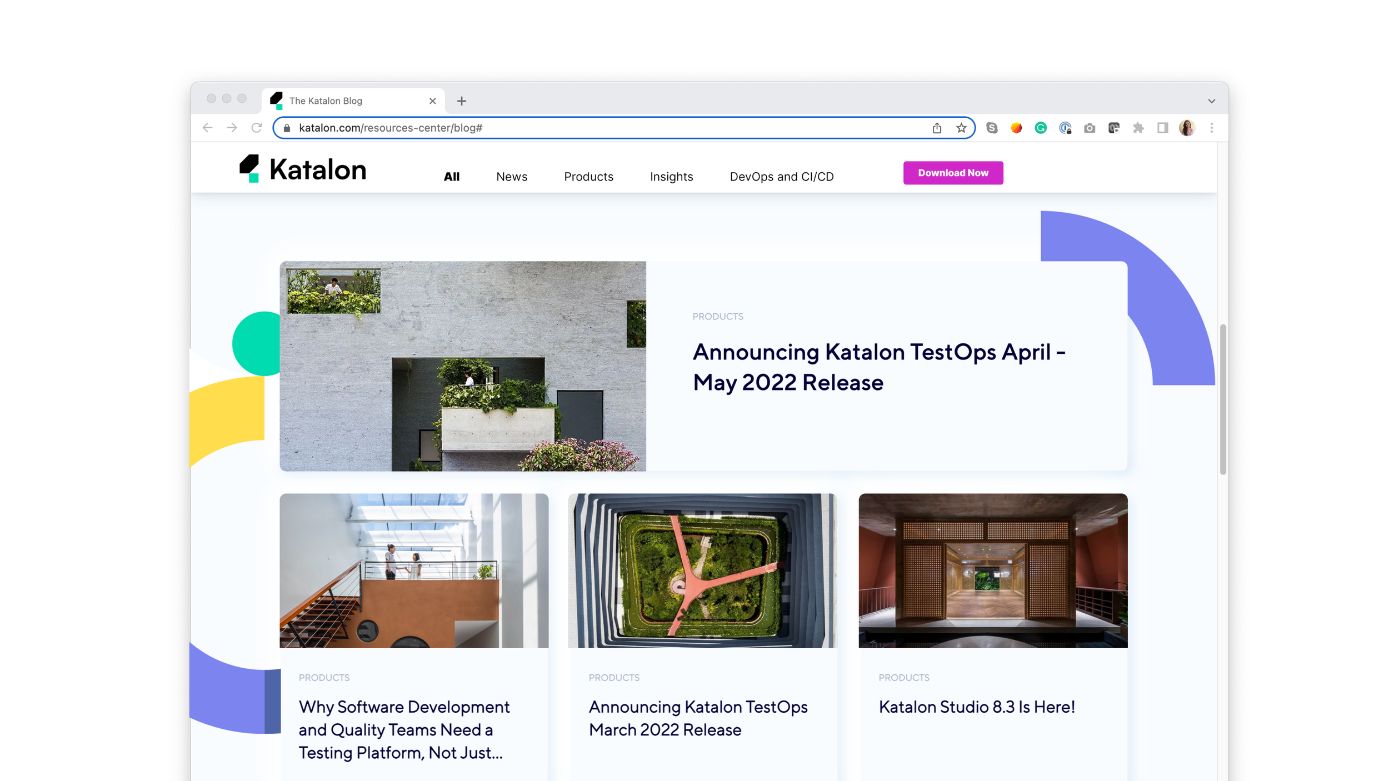Click the Katalon logo in header
Screen dimensions: 1389x781
303,169
